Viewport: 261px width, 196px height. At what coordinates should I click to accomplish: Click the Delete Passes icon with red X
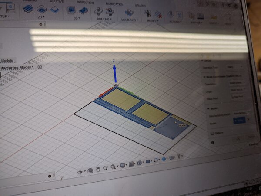tap(158, 15)
